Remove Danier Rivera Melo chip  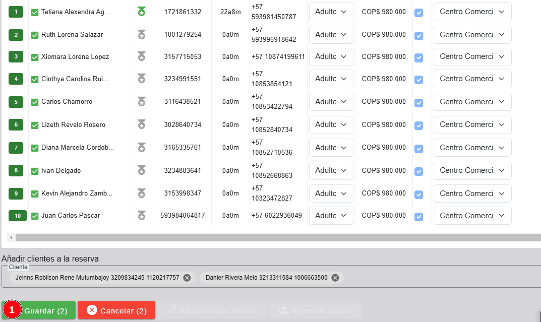pos(335,278)
